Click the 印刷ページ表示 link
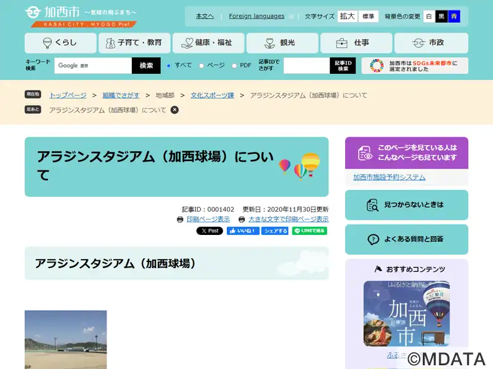This screenshot has height=369, width=493. click(x=208, y=220)
